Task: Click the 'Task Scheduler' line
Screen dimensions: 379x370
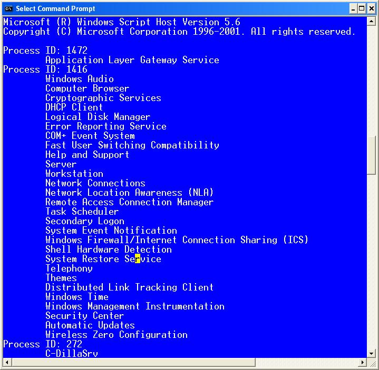Action: [82, 212]
